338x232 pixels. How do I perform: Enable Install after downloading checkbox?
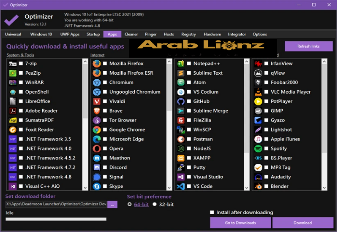coord(212,213)
